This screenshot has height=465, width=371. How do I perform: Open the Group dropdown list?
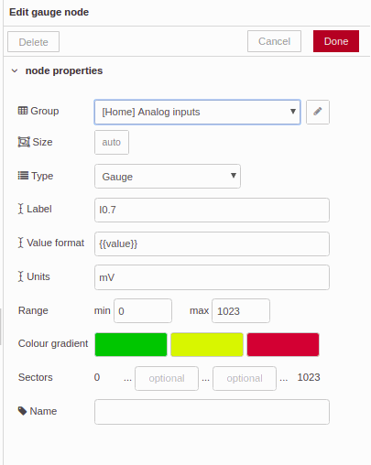pyautogui.click(x=197, y=112)
